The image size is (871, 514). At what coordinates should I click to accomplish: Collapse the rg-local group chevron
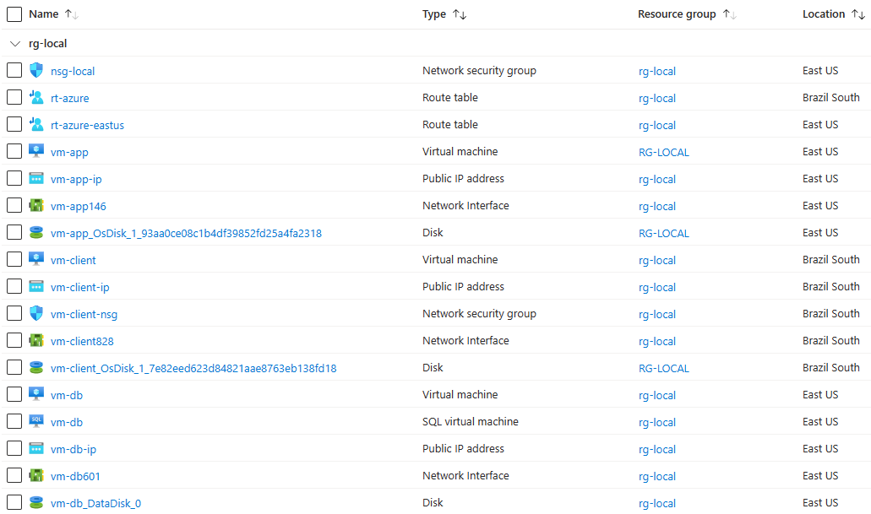pos(15,43)
